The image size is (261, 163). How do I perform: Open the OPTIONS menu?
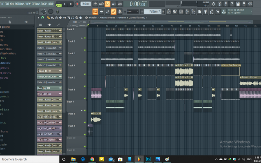pos(36,4)
